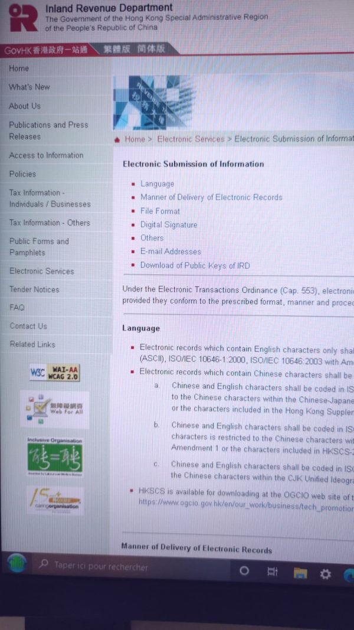Jump to the Language section link
The height and width of the screenshot is (630, 354).
(158, 184)
